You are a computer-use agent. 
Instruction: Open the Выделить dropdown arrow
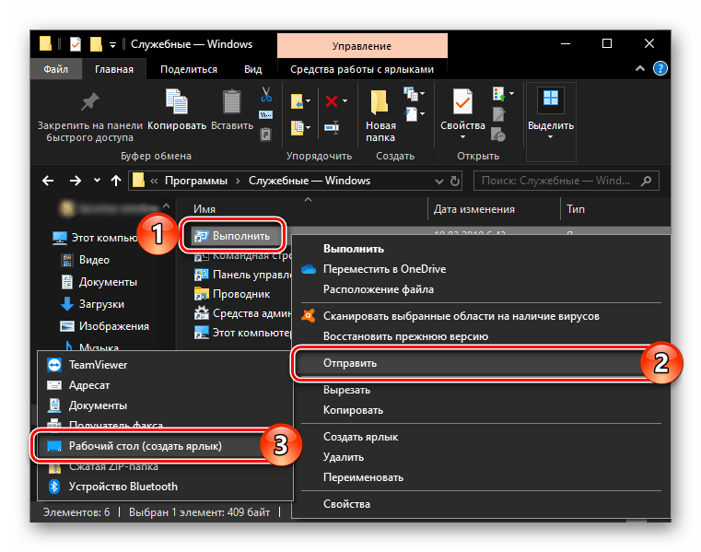(550, 137)
